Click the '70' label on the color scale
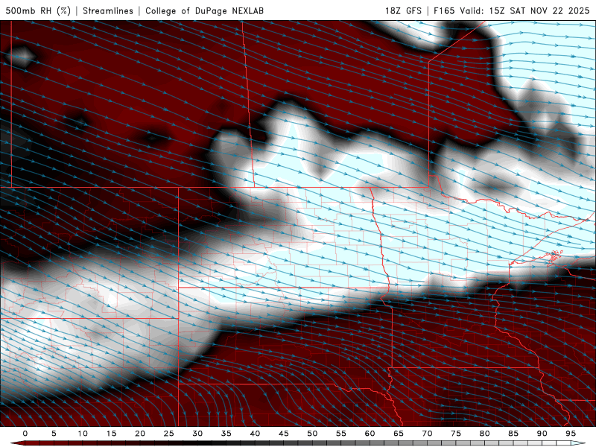This screenshot has width=596, height=447. pos(427,434)
